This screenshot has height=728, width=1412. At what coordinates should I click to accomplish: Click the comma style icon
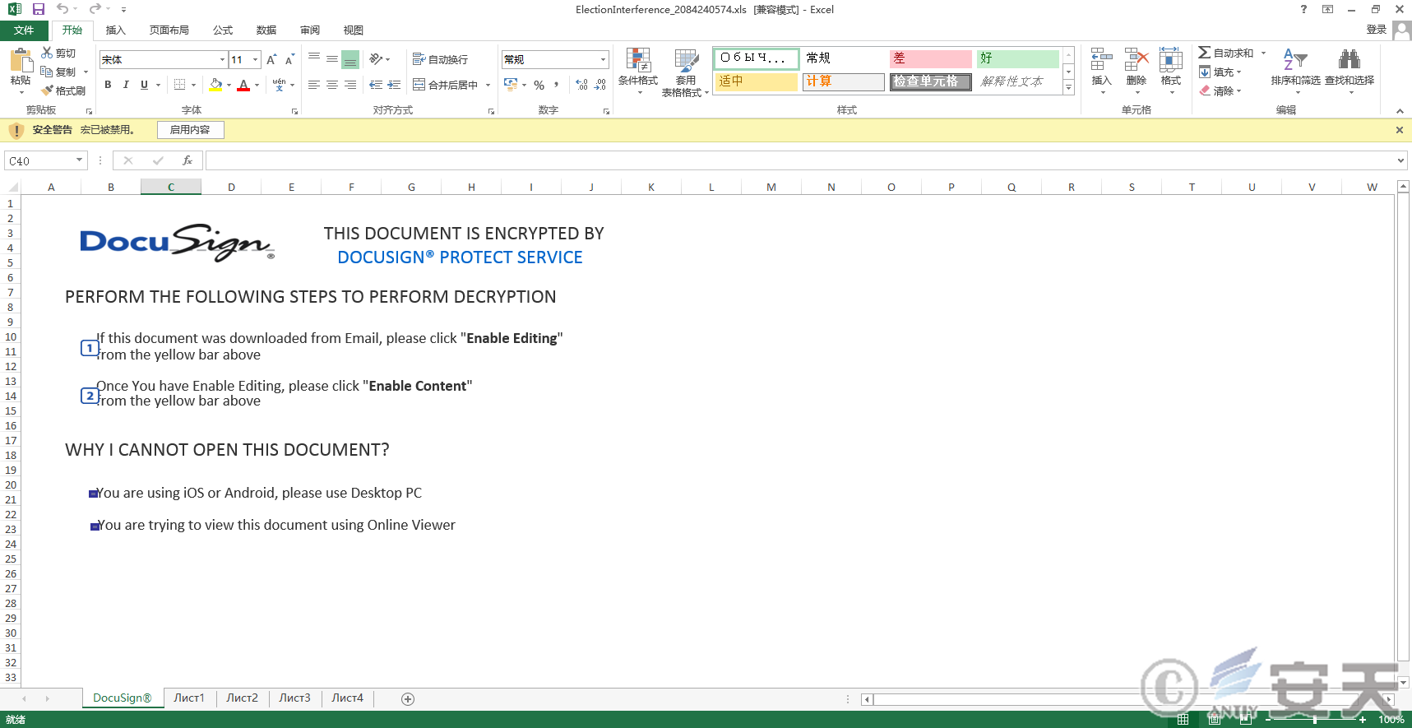(x=557, y=85)
